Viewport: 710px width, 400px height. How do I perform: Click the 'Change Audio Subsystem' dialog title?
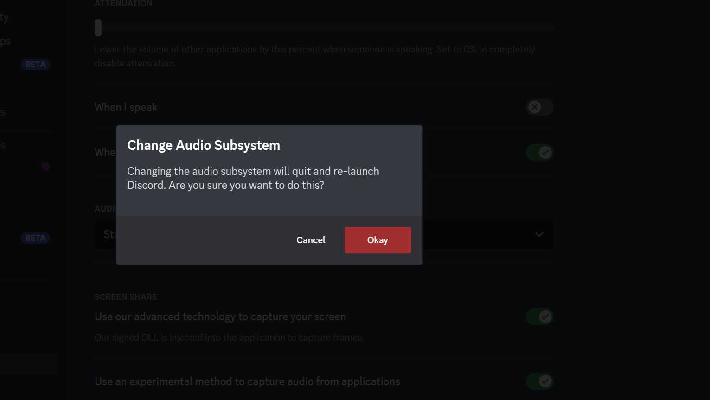point(204,145)
